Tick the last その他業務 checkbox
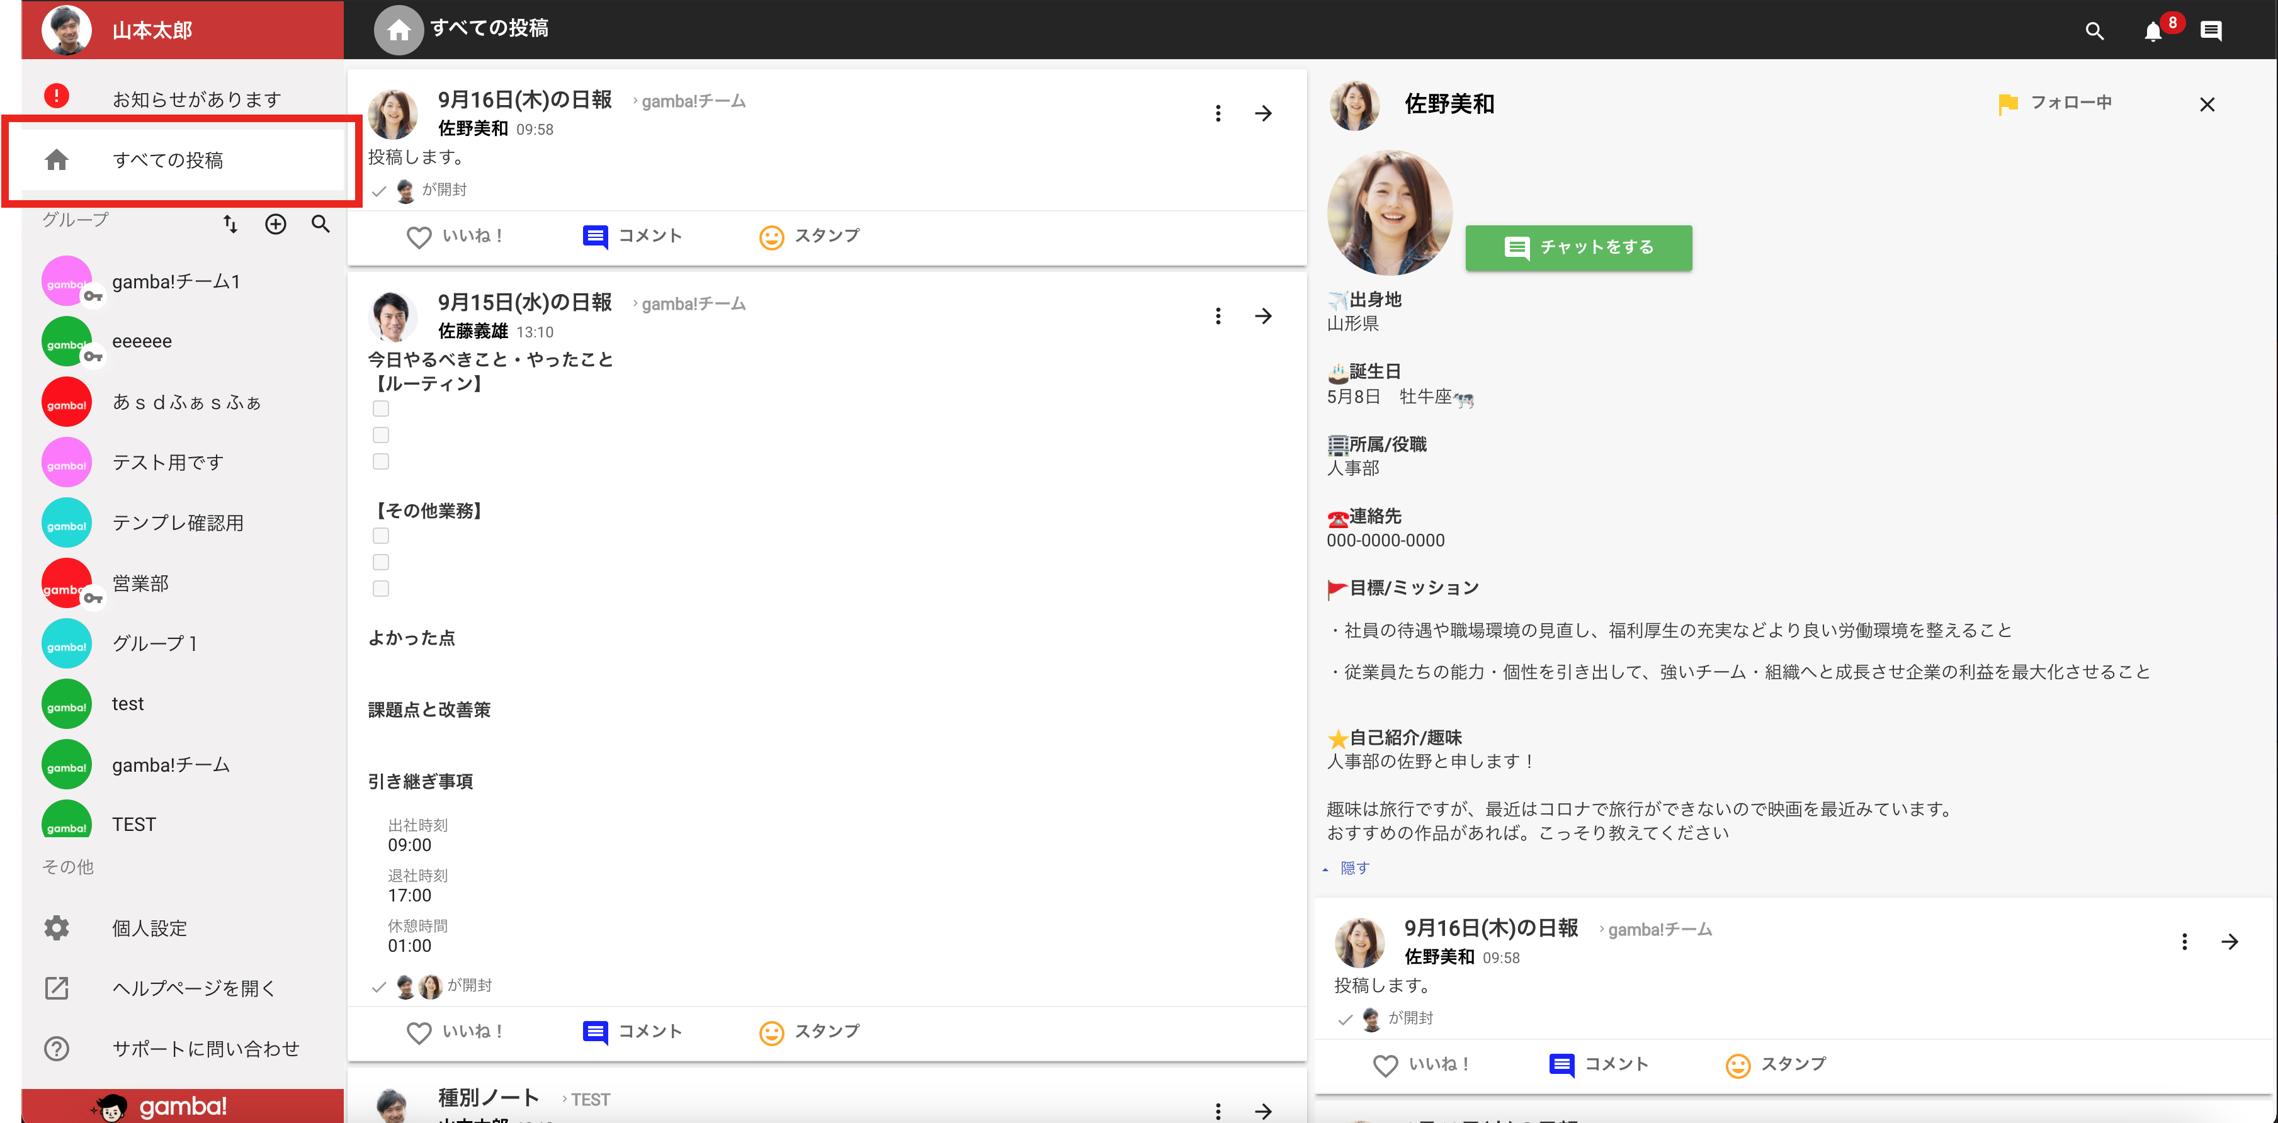2278x1123 pixels. [x=381, y=589]
